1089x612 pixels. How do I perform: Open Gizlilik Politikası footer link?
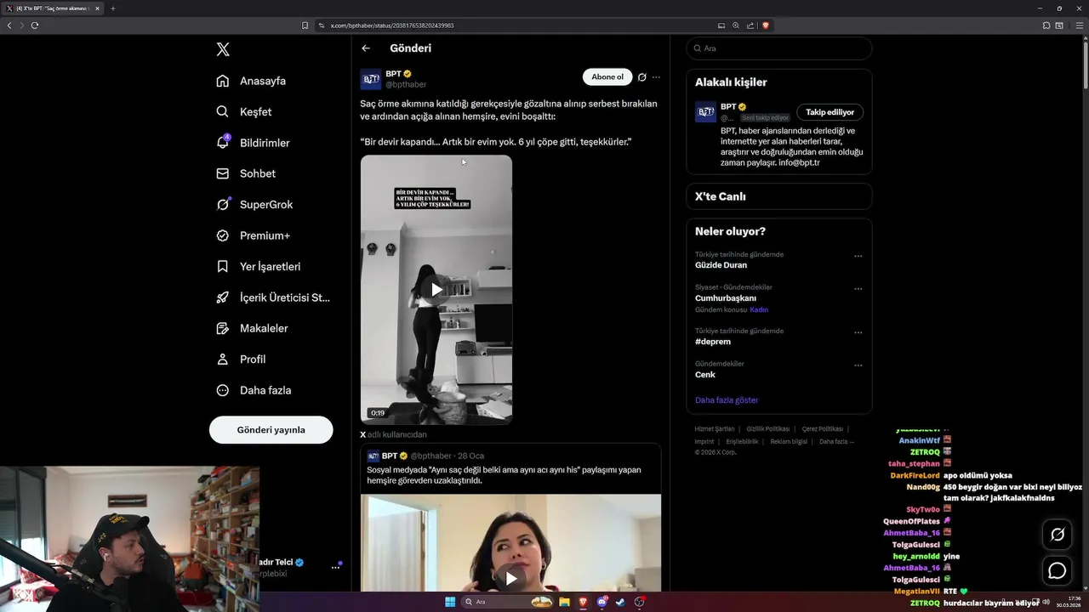tap(768, 429)
